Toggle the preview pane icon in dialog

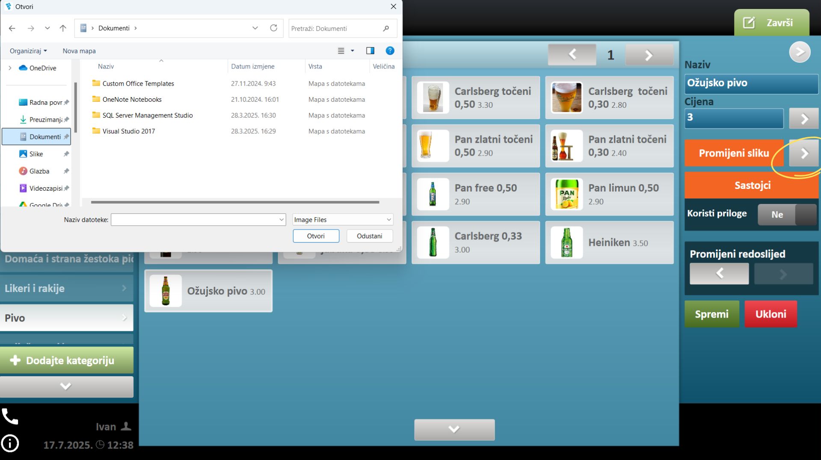point(370,51)
